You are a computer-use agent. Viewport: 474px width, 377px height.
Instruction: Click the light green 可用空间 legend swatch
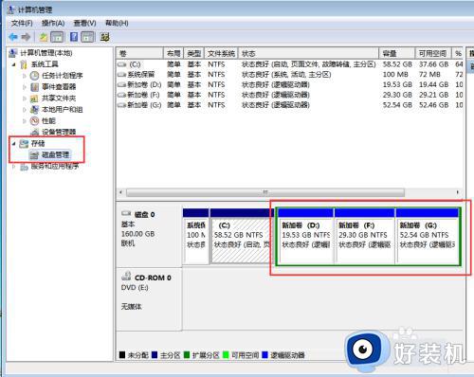(226, 355)
